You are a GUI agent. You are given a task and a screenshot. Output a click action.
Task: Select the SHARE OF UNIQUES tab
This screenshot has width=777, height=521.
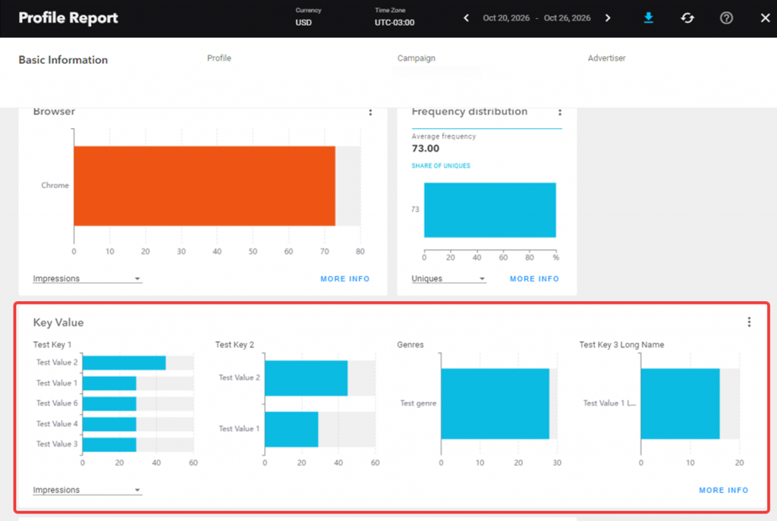click(441, 166)
